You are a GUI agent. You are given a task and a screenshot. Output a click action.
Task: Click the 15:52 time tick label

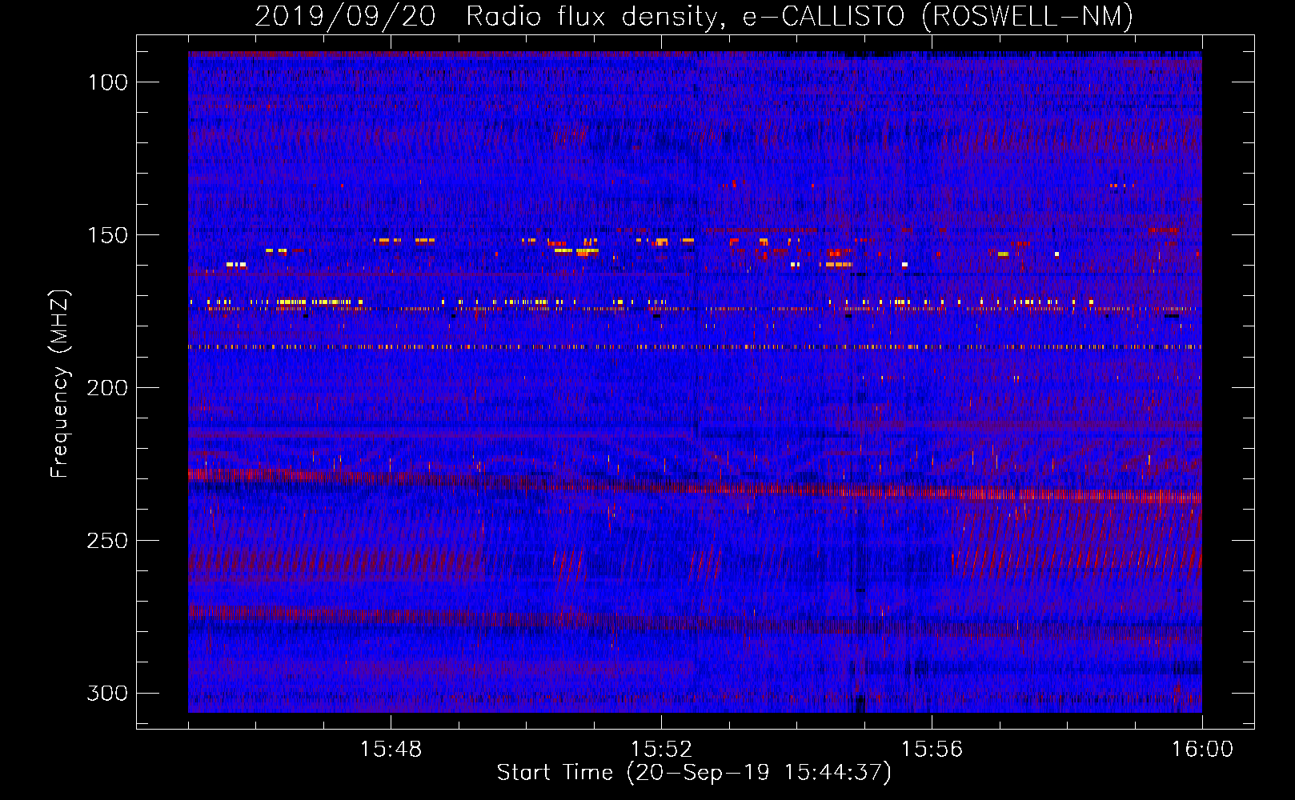tap(661, 750)
